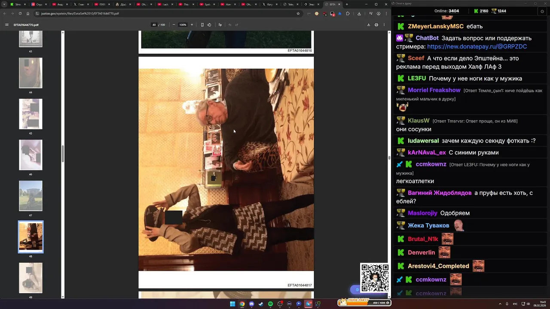The width and height of the screenshot is (550, 309).
Task: Open the donatepay.ru link in chat
Action: [x=477, y=46]
